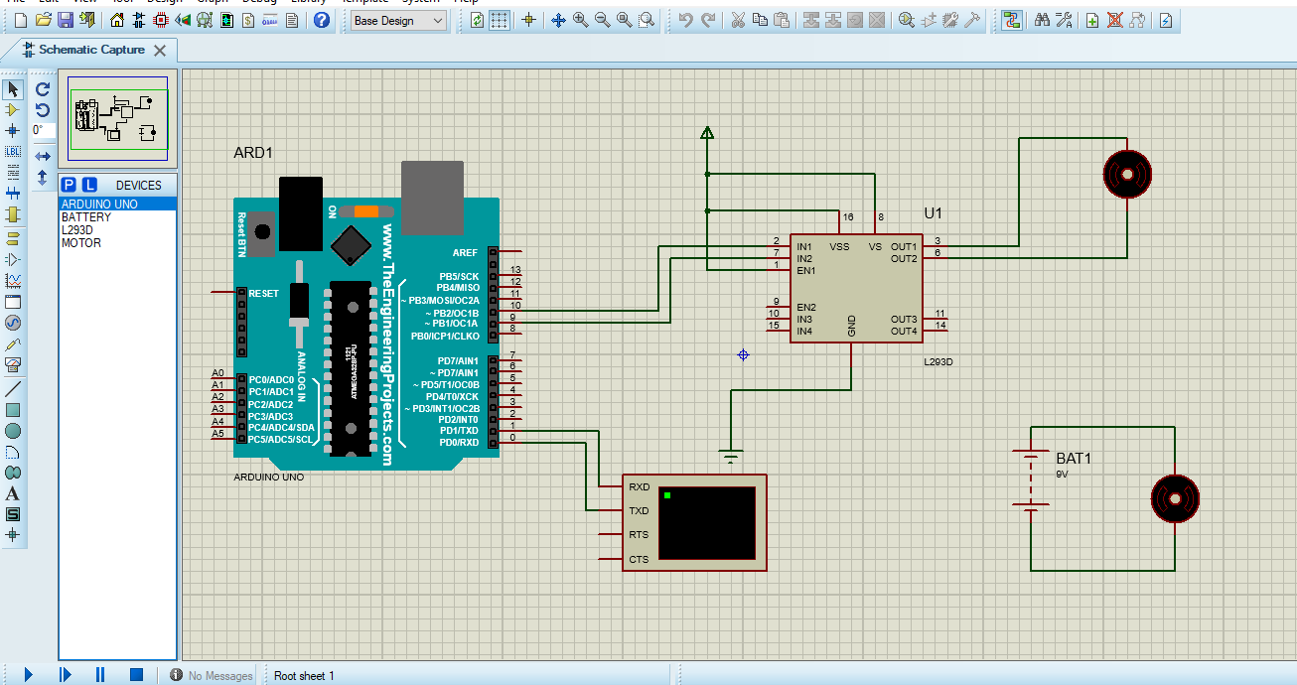This screenshot has height=685, width=1297.
Task: Cut selection to clipboard
Action: click(x=738, y=20)
